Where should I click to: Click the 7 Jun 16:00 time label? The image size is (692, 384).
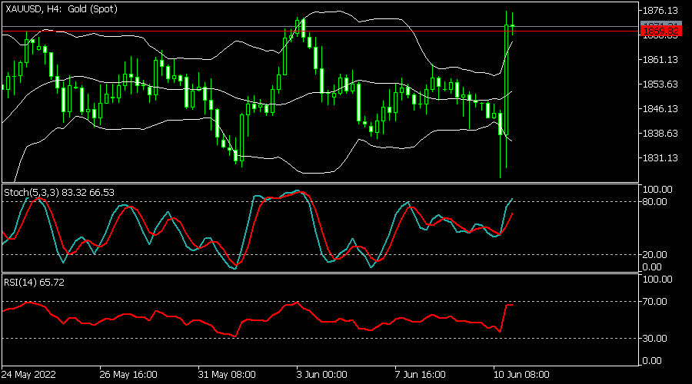[420, 375]
